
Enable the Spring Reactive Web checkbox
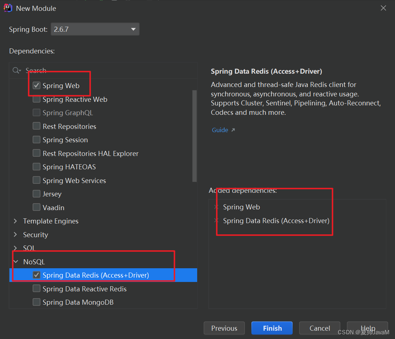tap(37, 99)
